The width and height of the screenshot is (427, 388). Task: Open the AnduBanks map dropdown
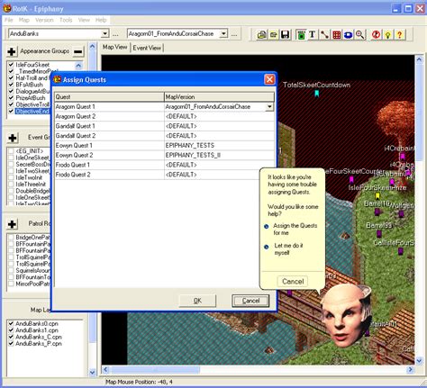[x=104, y=33]
